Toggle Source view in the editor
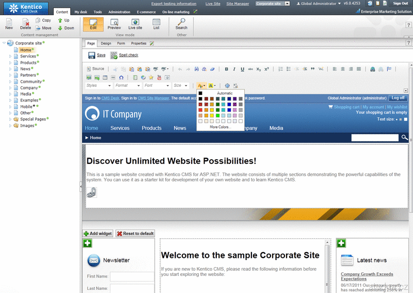This screenshot has width=413, height=293. click(96, 69)
